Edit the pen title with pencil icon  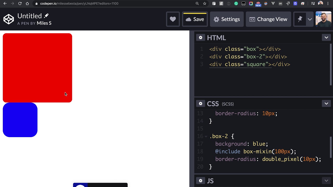(x=46, y=16)
